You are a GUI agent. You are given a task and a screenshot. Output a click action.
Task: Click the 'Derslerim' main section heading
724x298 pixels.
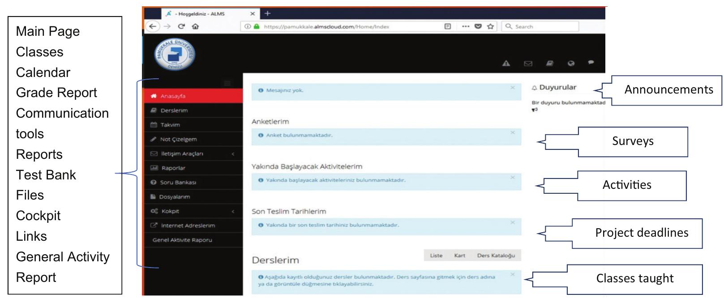[x=275, y=260]
